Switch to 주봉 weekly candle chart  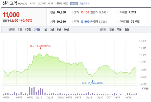pyautogui.click(x=119, y=30)
